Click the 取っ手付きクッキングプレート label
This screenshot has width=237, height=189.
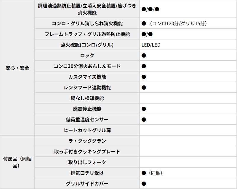point(87,152)
